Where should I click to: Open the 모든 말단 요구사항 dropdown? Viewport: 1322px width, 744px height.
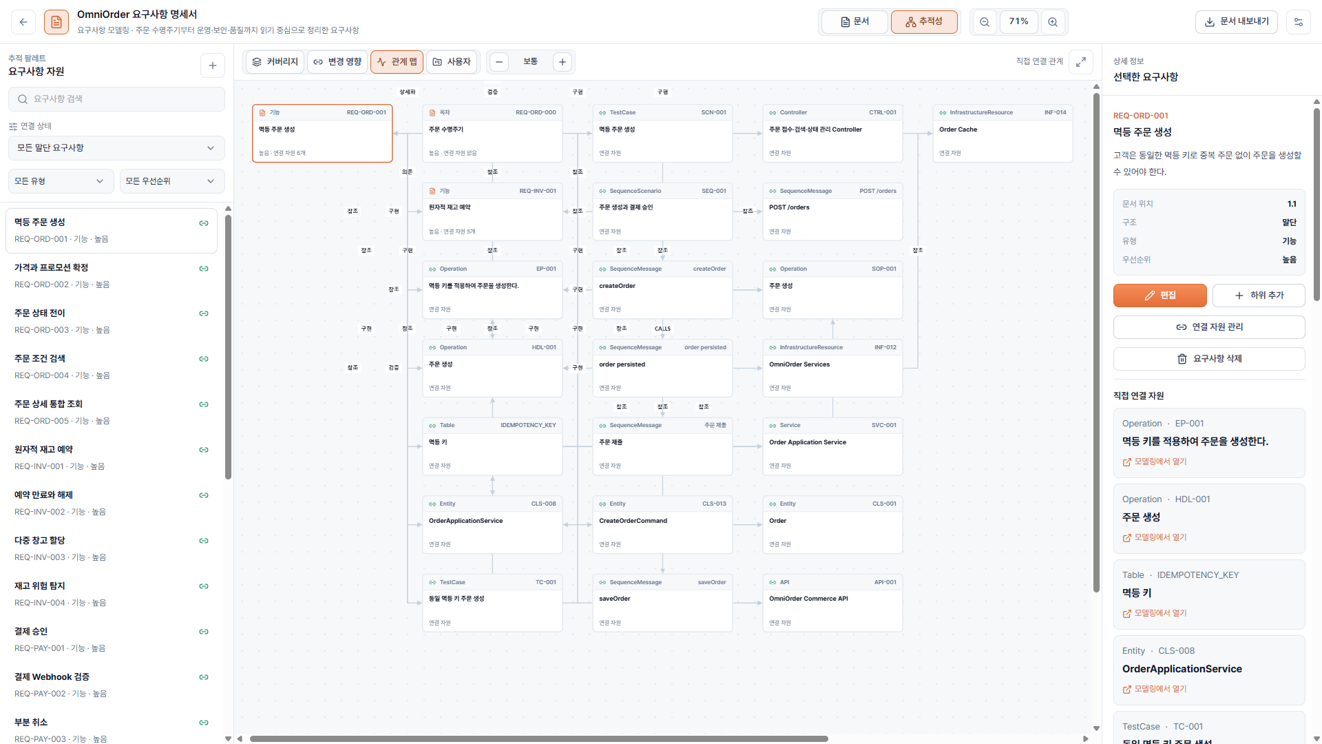pos(116,148)
